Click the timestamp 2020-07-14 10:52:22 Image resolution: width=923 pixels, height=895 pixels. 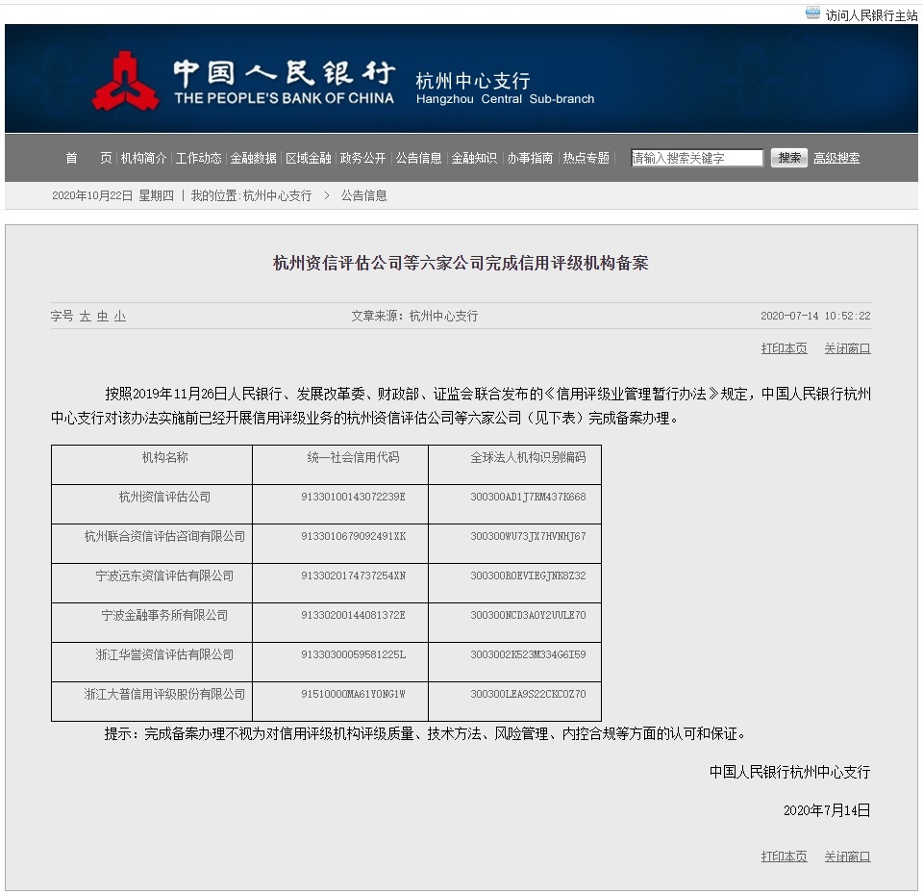[815, 316]
